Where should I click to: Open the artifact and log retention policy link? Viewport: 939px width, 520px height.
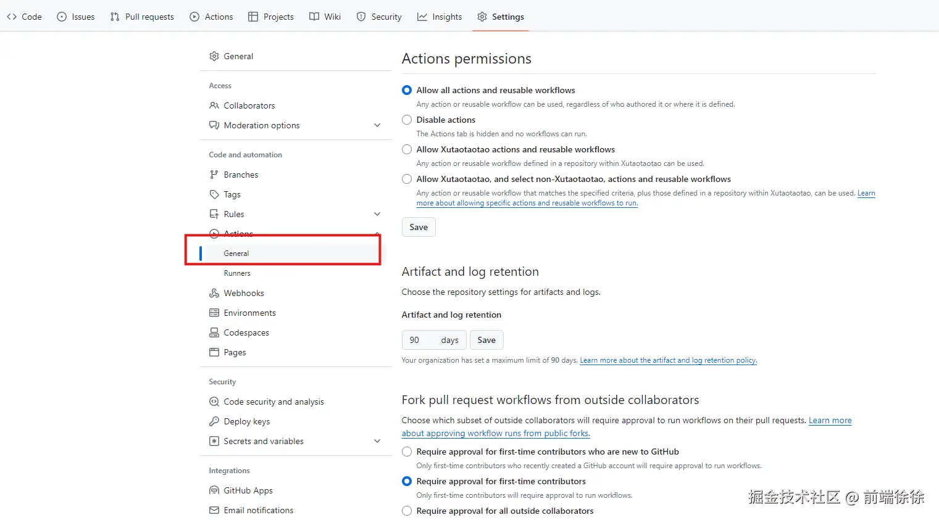click(x=668, y=360)
